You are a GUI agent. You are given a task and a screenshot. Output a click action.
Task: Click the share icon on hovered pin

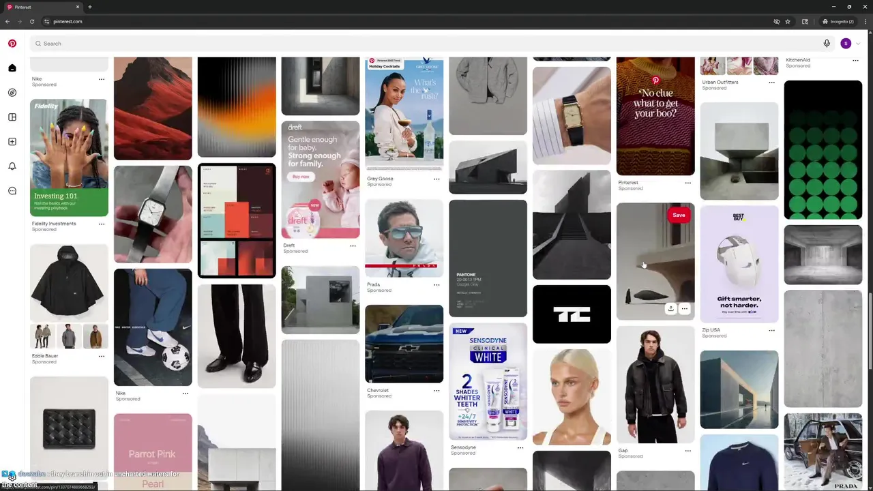click(670, 309)
